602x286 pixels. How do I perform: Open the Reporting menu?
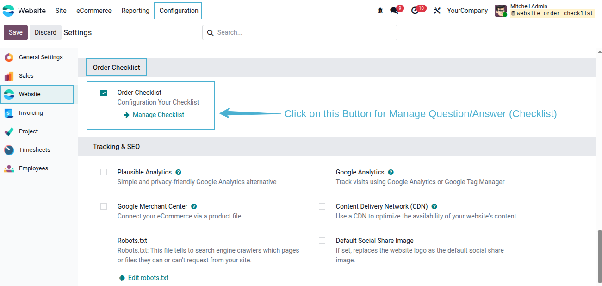click(x=136, y=11)
